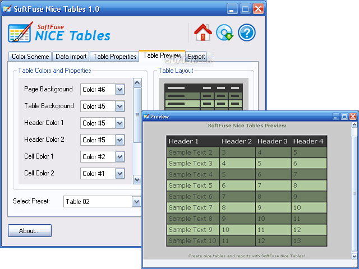Image resolution: width=359 pixels, height=269 pixels.
Task: Click the Preview window scroll down arrow
Action: [x=354, y=256]
